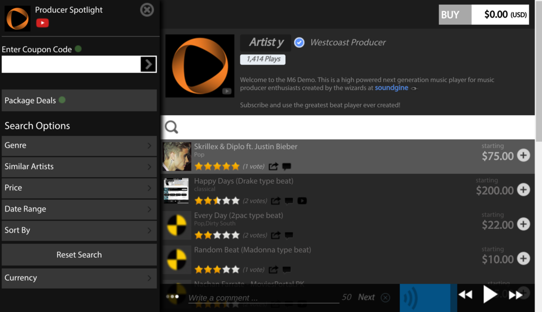Submit coupon code with arrow button
The image size is (542, 312).
(x=148, y=65)
